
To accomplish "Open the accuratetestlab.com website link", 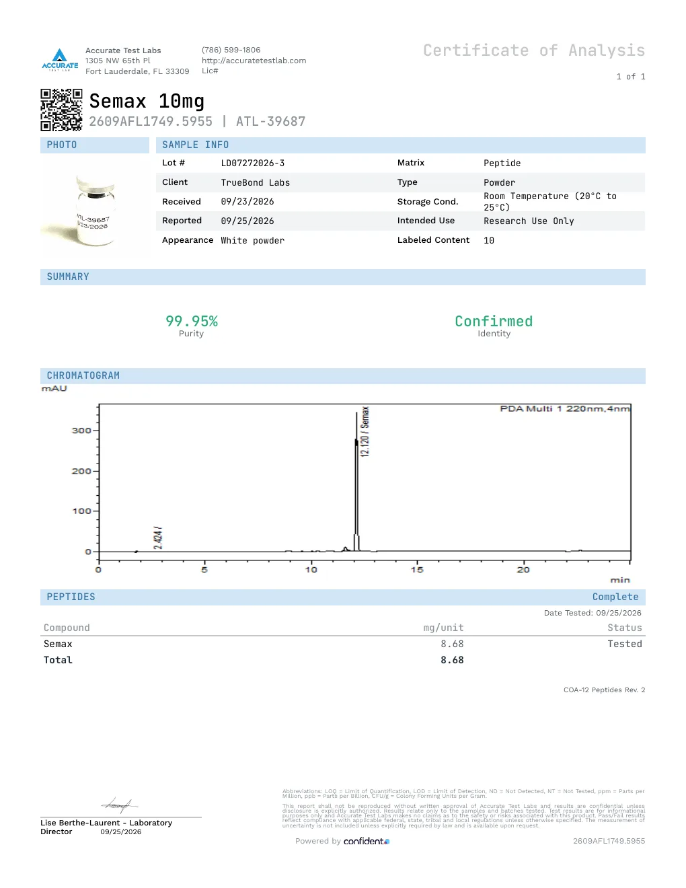I will point(254,61).
